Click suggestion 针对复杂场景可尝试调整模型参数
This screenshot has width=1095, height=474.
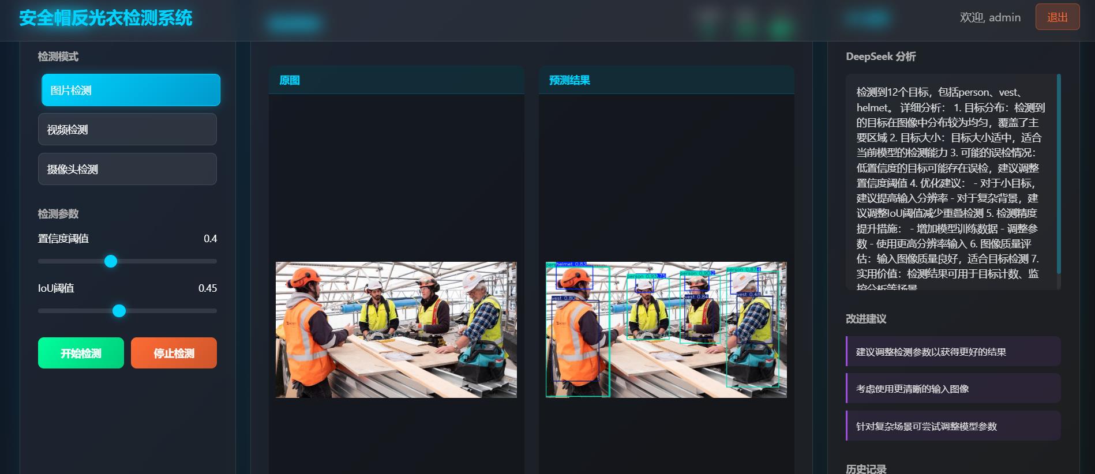point(953,426)
